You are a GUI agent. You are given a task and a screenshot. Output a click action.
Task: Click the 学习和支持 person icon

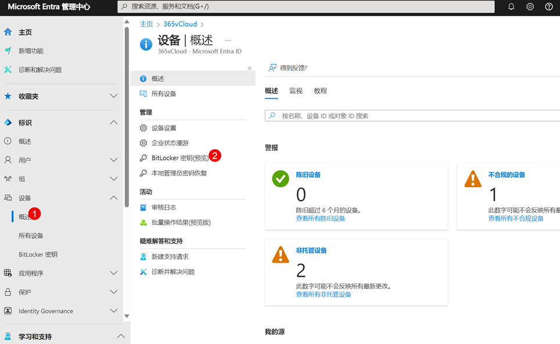pyautogui.click(x=8, y=336)
